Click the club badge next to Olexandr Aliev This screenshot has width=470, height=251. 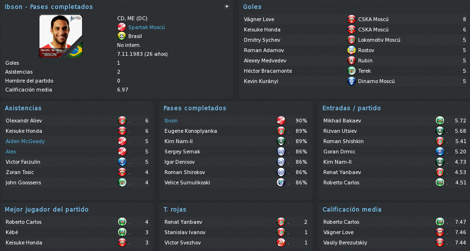pyautogui.click(x=122, y=121)
